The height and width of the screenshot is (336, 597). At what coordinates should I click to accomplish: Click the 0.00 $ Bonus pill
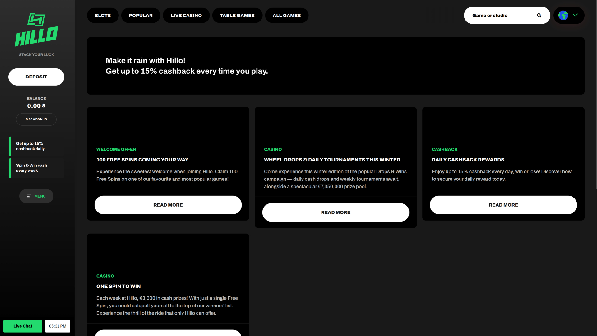tap(36, 119)
